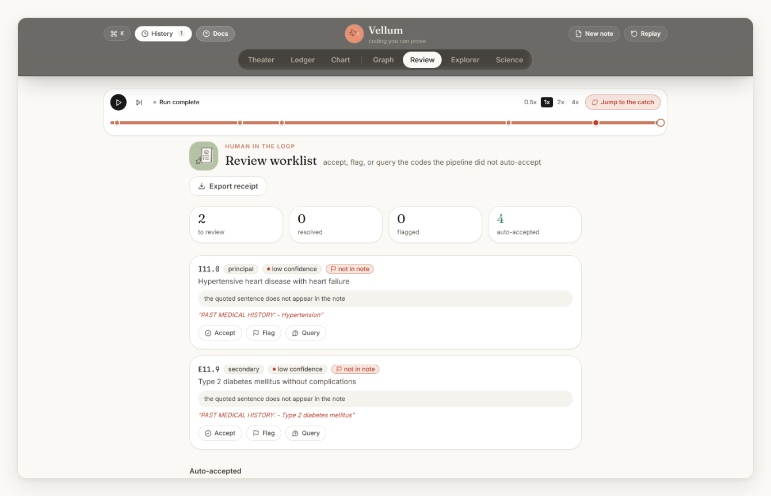771x496 pixels.
Task: Skip to the next step icon
Action: [x=139, y=103]
